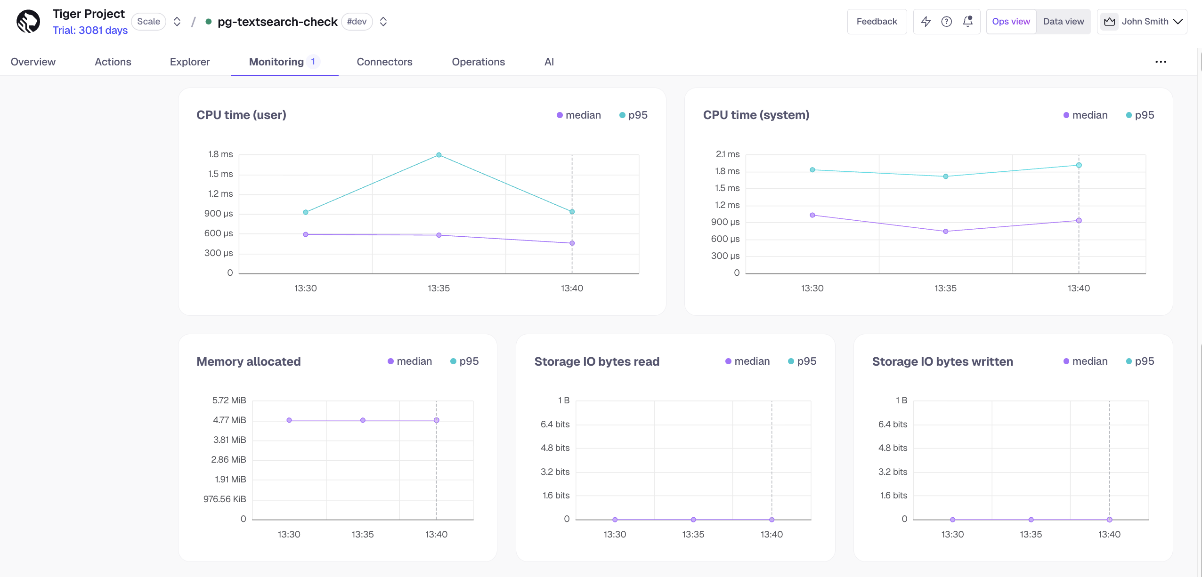This screenshot has width=1202, height=577.
Task: Switch to the Connectors tab
Action: 384,62
